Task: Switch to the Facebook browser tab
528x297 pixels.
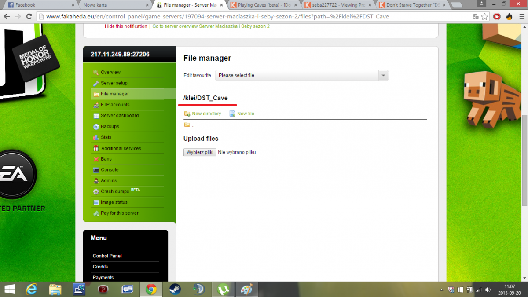Action: coord(40,5)
